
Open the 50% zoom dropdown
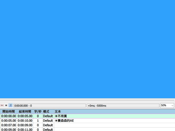[x=167, y=105]
